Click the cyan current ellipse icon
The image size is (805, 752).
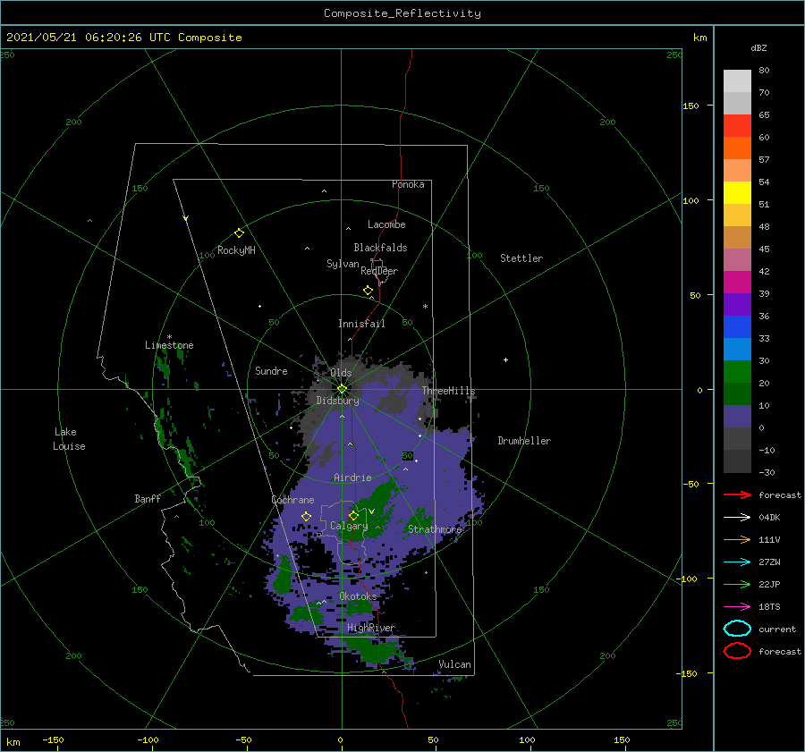coord(737,629)
